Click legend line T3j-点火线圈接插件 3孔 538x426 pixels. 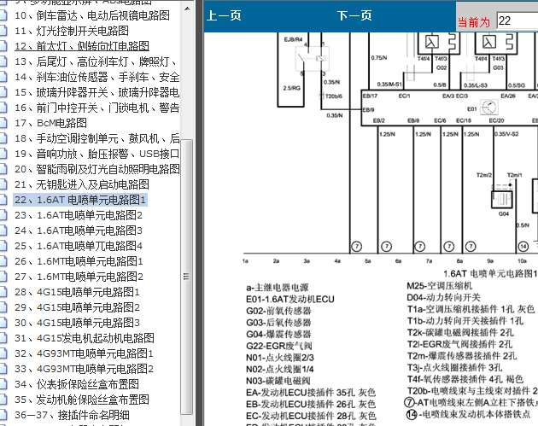pyautogui.click(x=454, y=367)
